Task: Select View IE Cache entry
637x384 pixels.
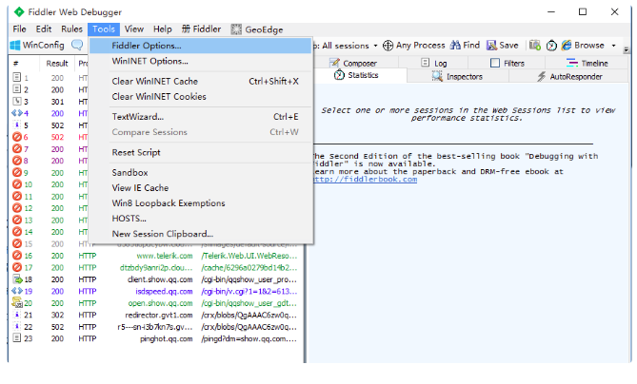Action: [x=200, y=188]
